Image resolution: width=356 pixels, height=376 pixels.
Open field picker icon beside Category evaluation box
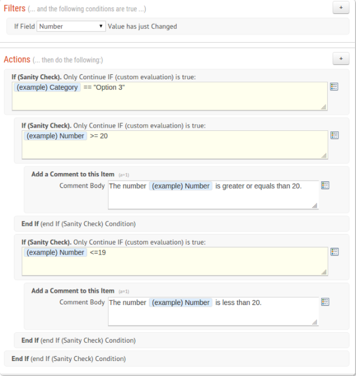pyautogui.click(x=334, y=87)
